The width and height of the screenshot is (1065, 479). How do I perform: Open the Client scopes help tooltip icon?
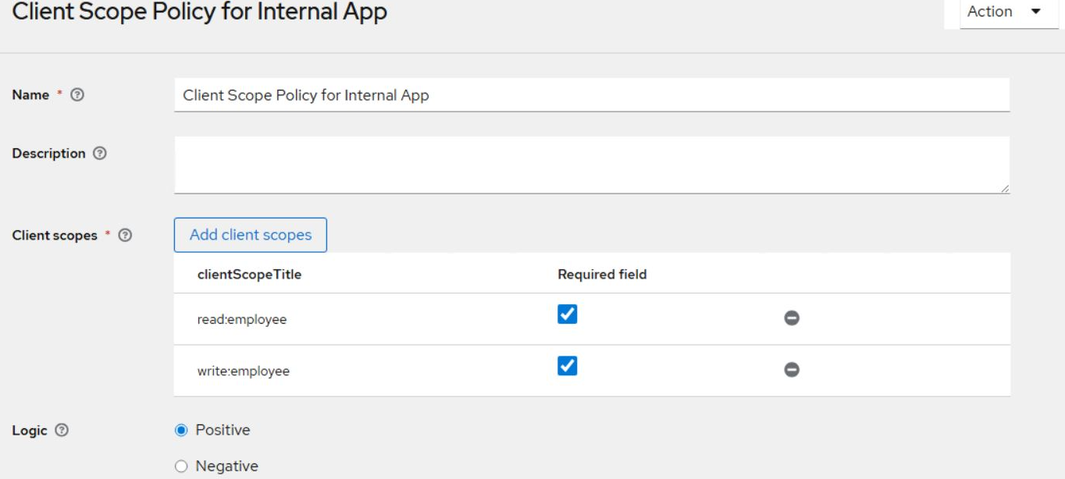[125, 235]
